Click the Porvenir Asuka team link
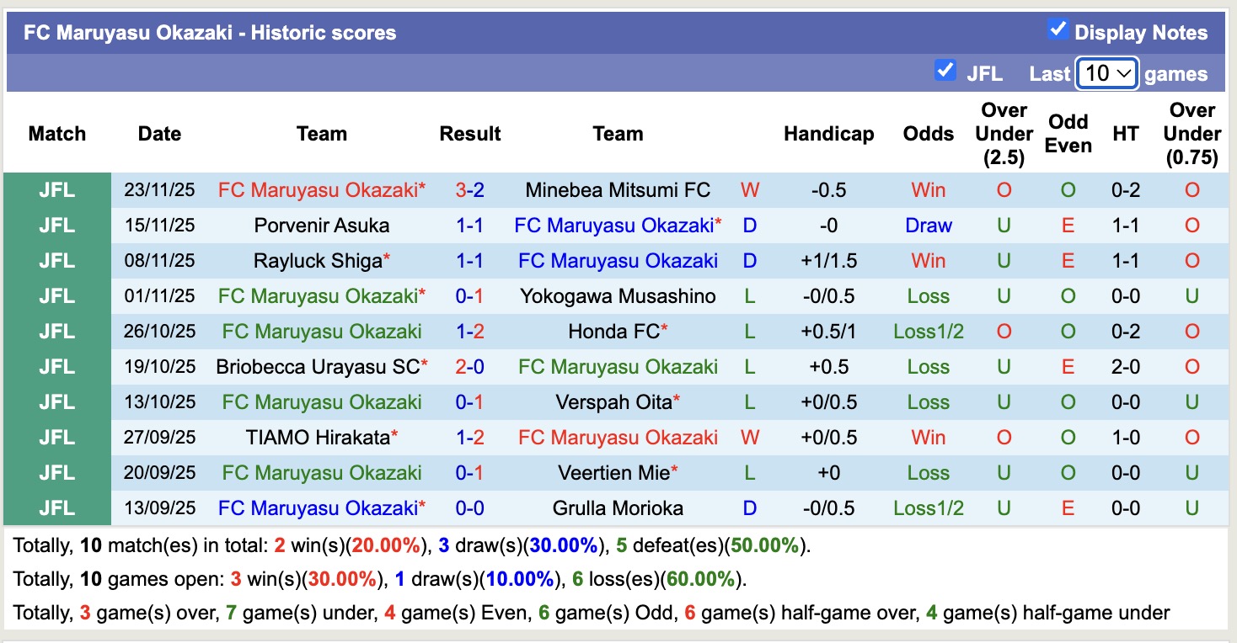1237x643 pixels. 321,226
